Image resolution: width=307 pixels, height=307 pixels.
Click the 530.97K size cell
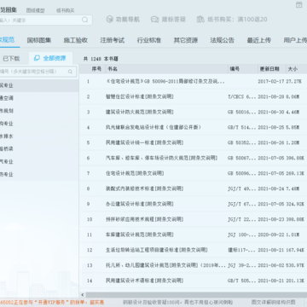click(x=295, y=265)
